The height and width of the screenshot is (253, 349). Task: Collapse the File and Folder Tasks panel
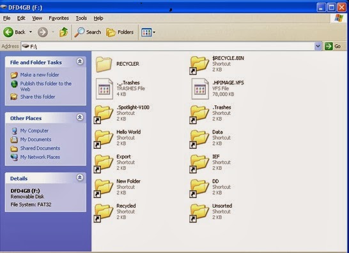[80, 61]
